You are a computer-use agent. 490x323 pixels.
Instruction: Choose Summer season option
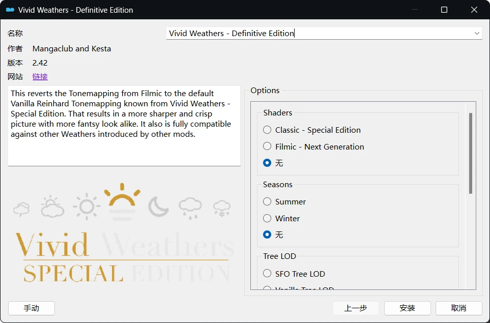[x=284, y=202]
